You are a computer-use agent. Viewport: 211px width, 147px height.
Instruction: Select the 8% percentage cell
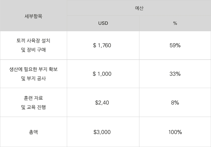[175, 103]
